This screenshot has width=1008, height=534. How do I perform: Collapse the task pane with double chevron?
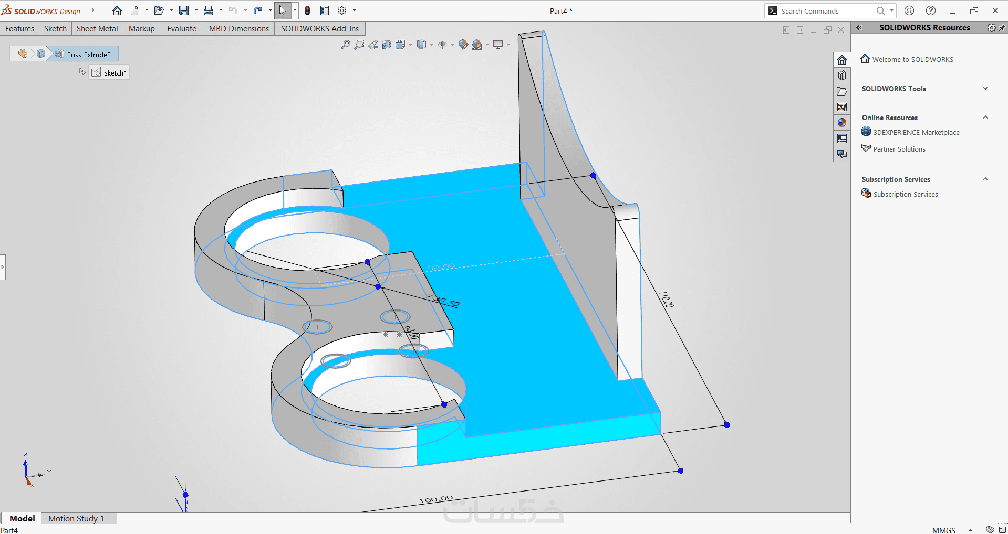click(859, 28)
